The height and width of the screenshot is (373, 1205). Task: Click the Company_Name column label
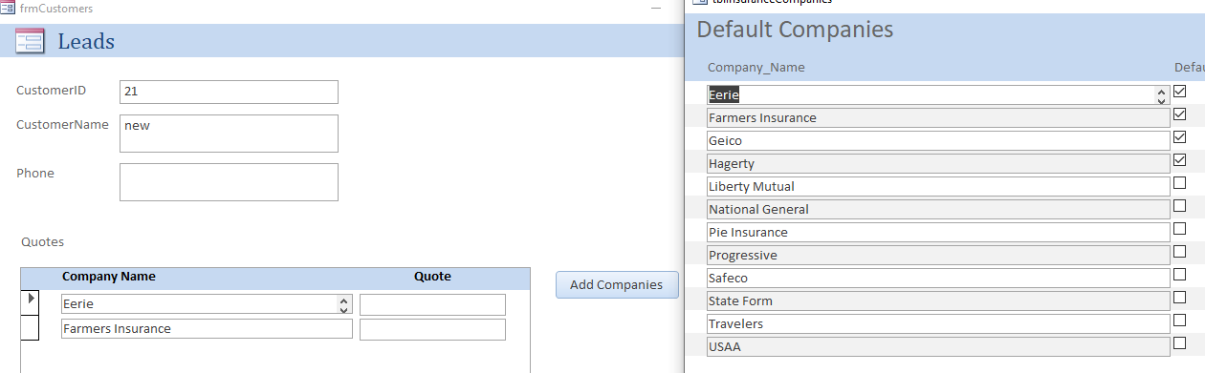pos(756,68)
